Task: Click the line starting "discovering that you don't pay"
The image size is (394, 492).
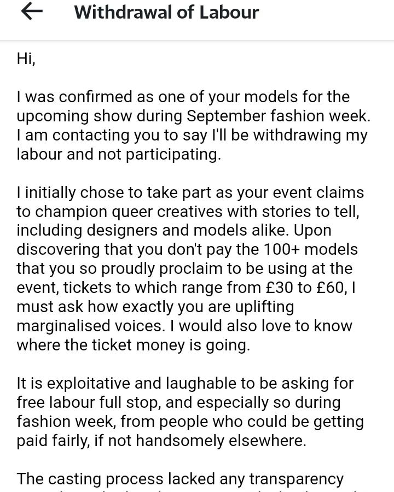Action: [x=187, y=250]
